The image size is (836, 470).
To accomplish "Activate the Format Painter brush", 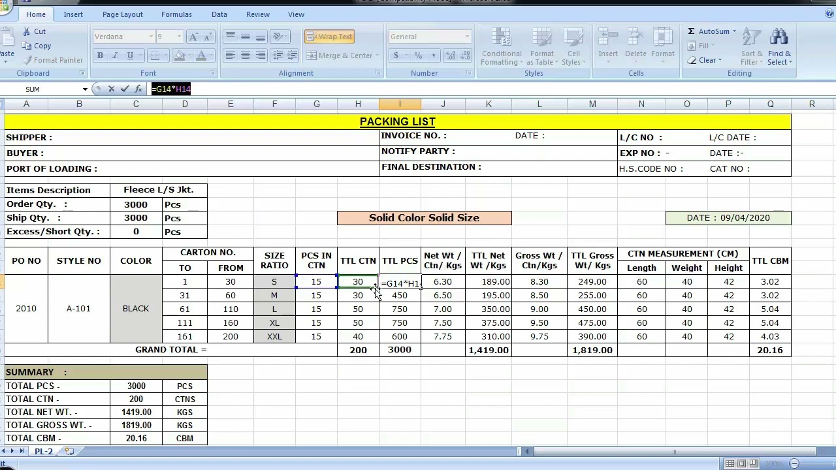I will 27,60.
